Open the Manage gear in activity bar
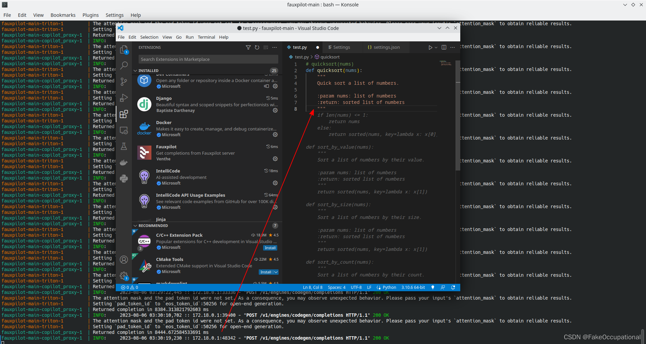Image resolution: width=646 pixels, height=344 pixels. 124,276
